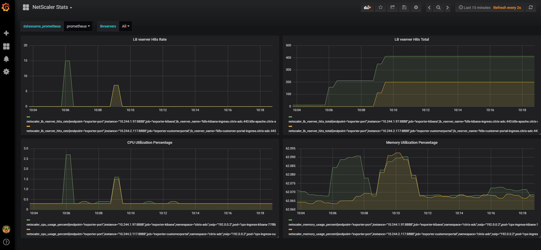Click the Create plus icon in sidebar
541x250 pixels.
[x=6, y=33]
